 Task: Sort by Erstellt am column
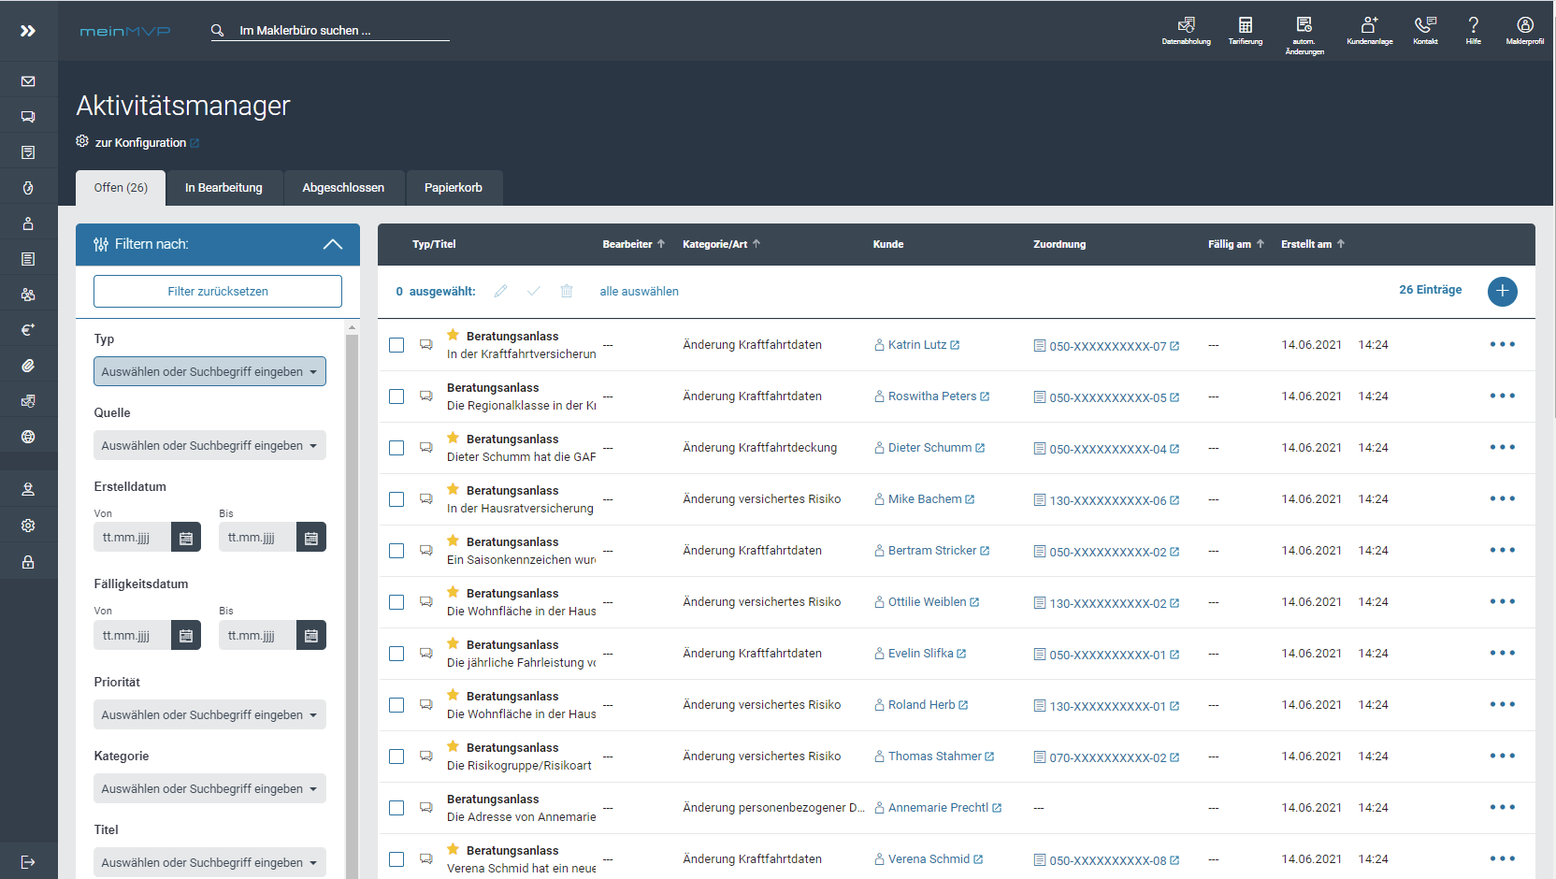coord(1313,244)
